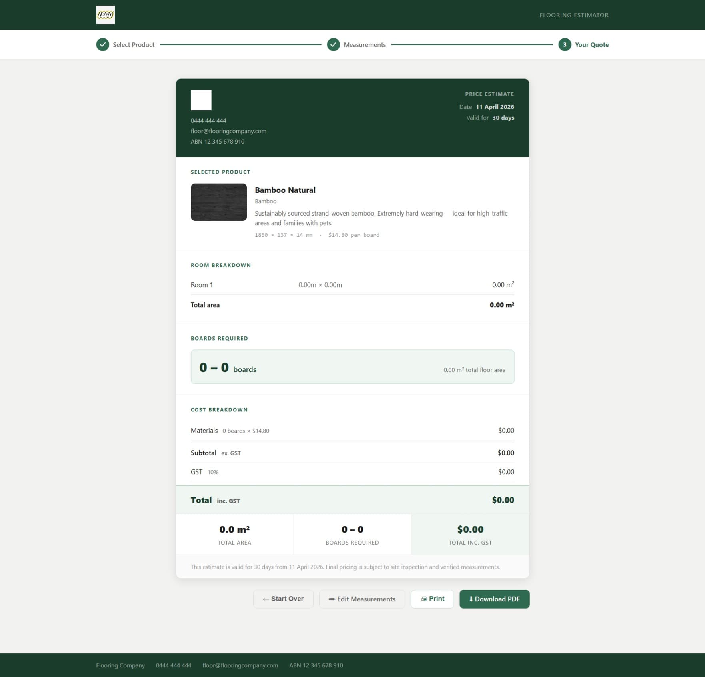Click the Start Over button
705x677 pixels.
click(x=283, y=599)
